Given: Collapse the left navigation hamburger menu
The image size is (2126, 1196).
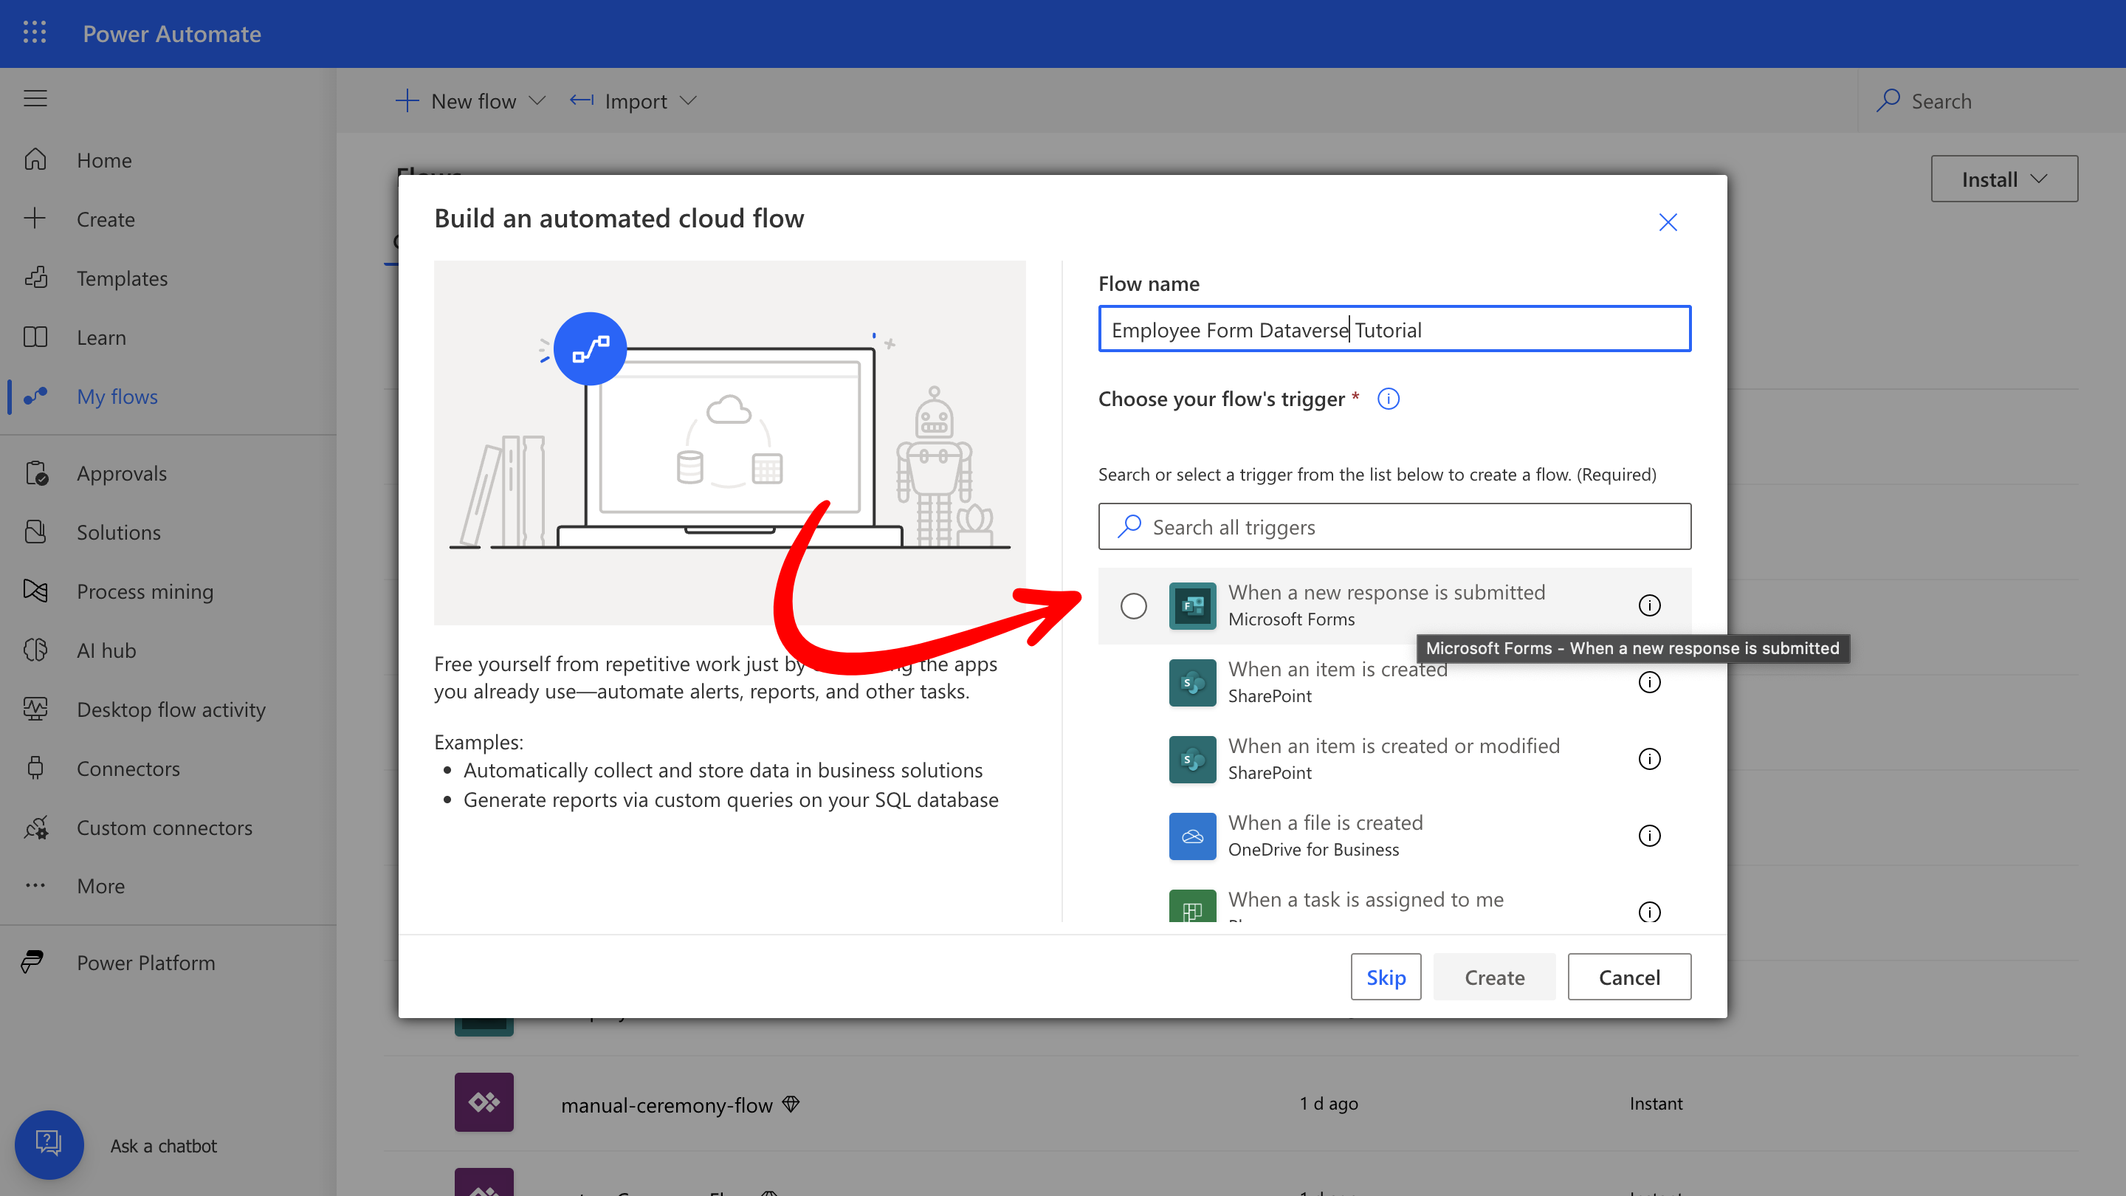Looking at the screenshot, I should (35, 99).
